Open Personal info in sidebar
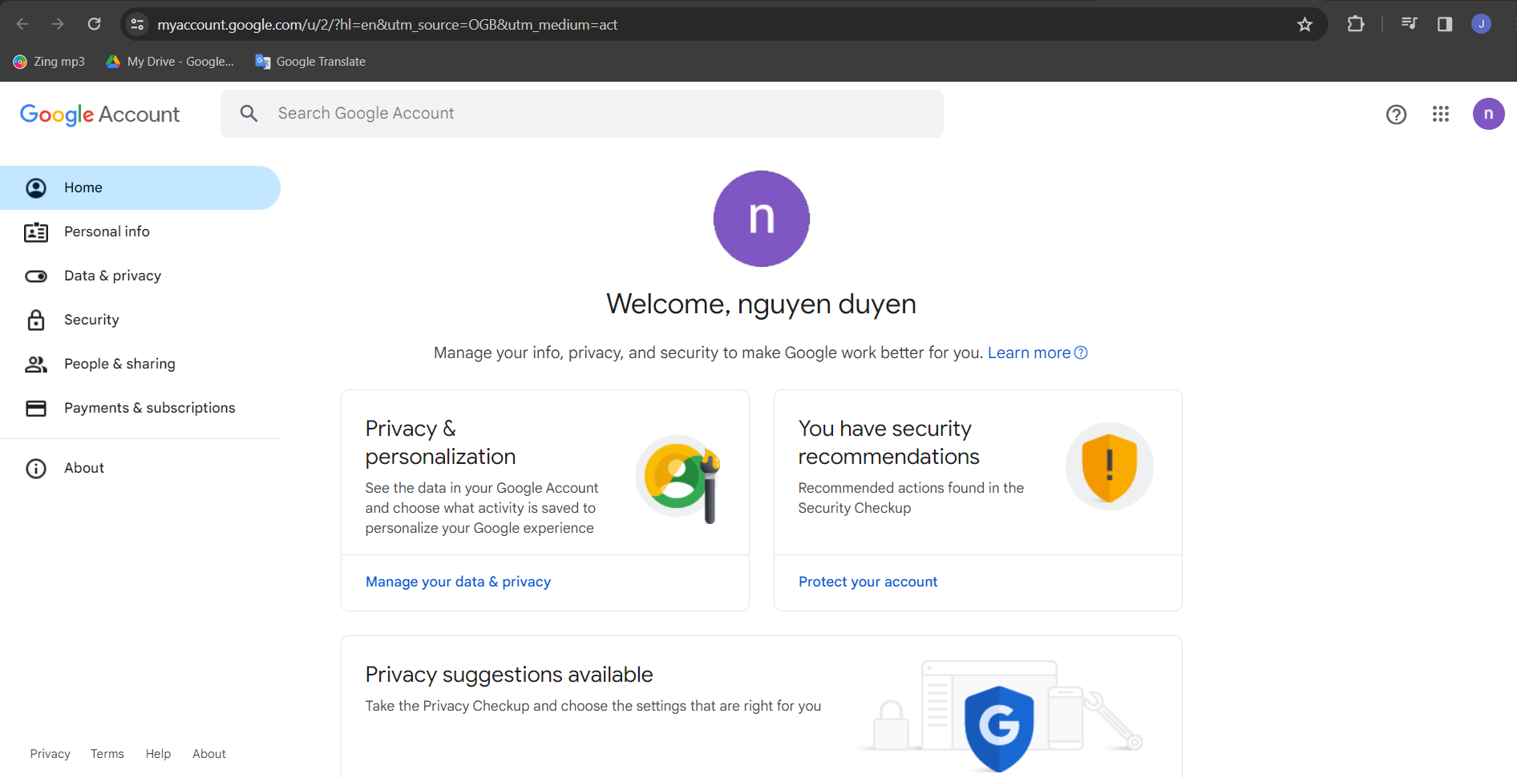This screenshot has height=778, width=1517. coord(107,232)
